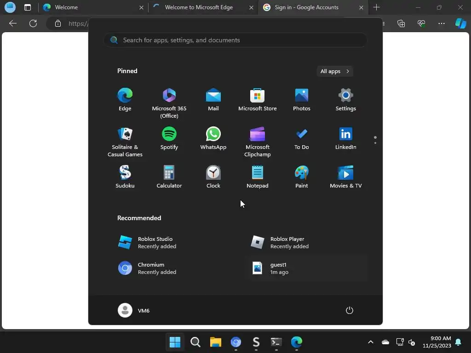Switch to Edge on the taskbar

click(x=297, y=342)
